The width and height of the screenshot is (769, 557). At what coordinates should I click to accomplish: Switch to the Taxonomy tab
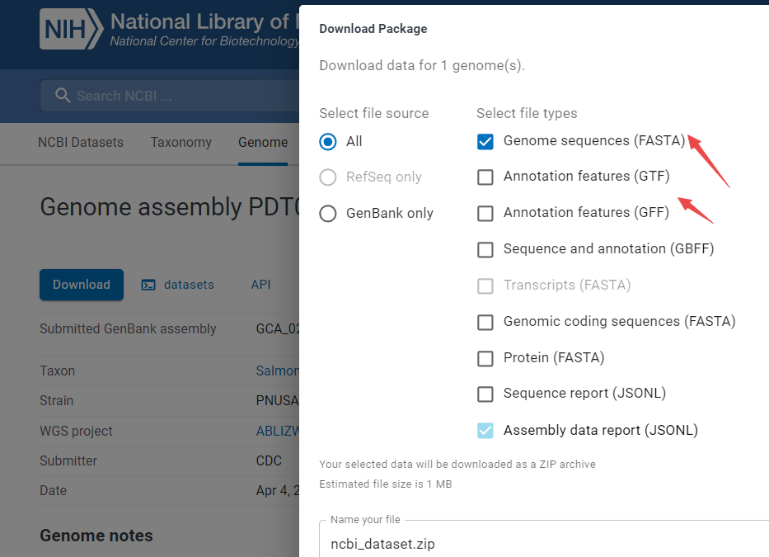(x=181, y=143)
